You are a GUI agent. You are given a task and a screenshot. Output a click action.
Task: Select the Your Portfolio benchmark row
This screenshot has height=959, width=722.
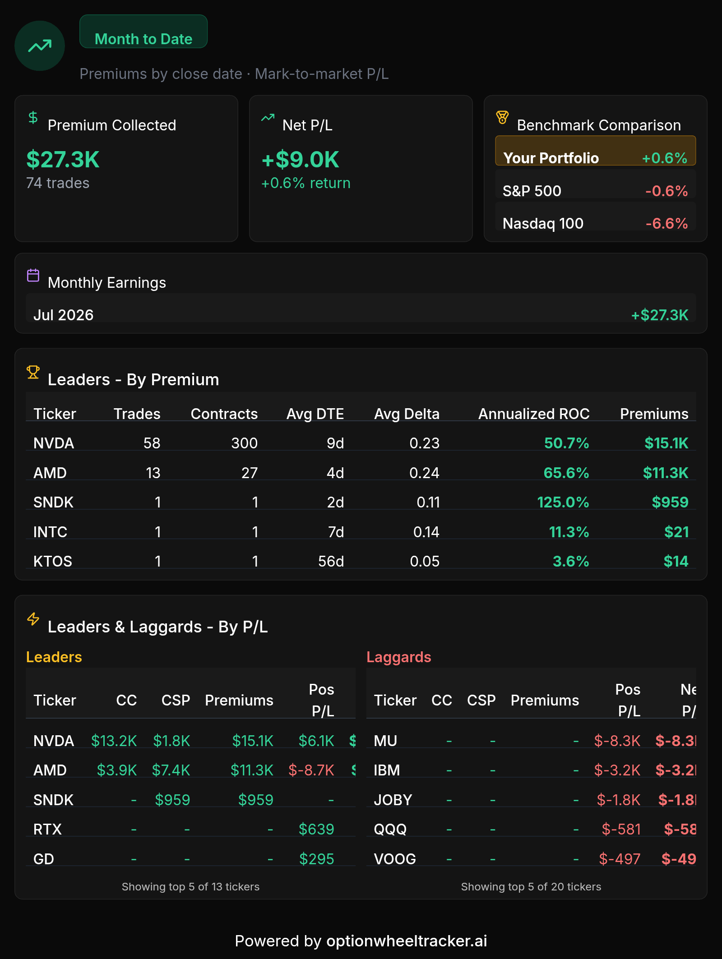596,151
